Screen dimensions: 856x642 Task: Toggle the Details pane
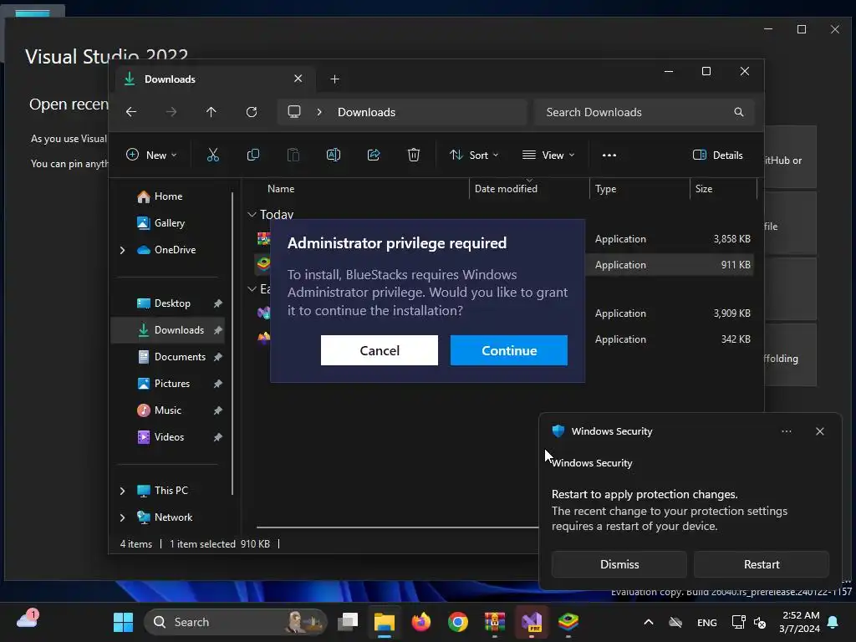(717, 155)
